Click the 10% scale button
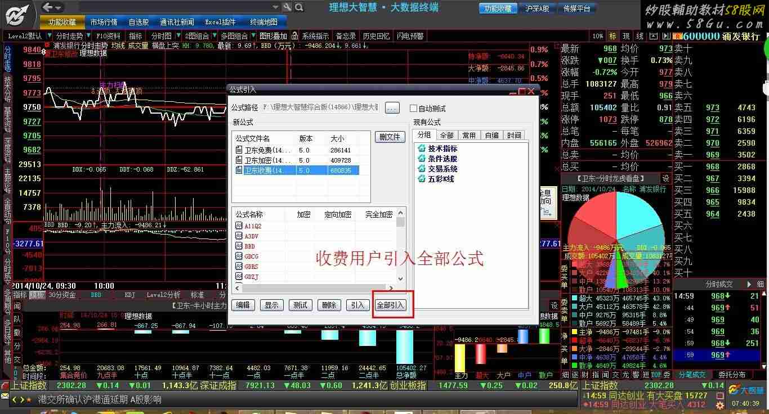 pyautogui.click(x=598, y=36)
